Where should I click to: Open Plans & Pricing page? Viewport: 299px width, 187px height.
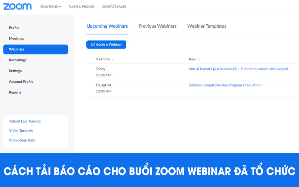(81, 6)
